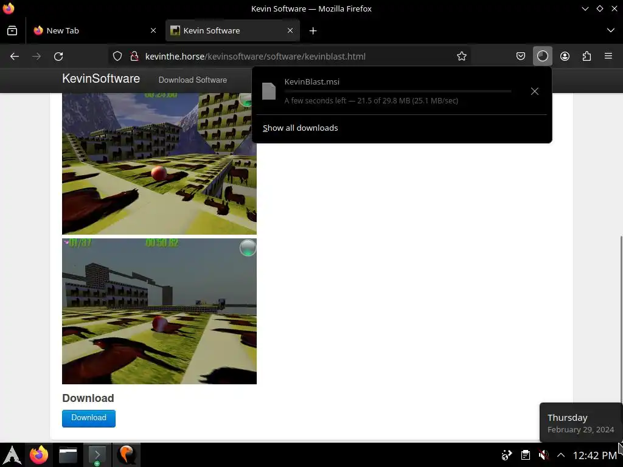Open the terminal from the taskbar
The height and width of the screenshot is (467, 623).
[97, 455]
